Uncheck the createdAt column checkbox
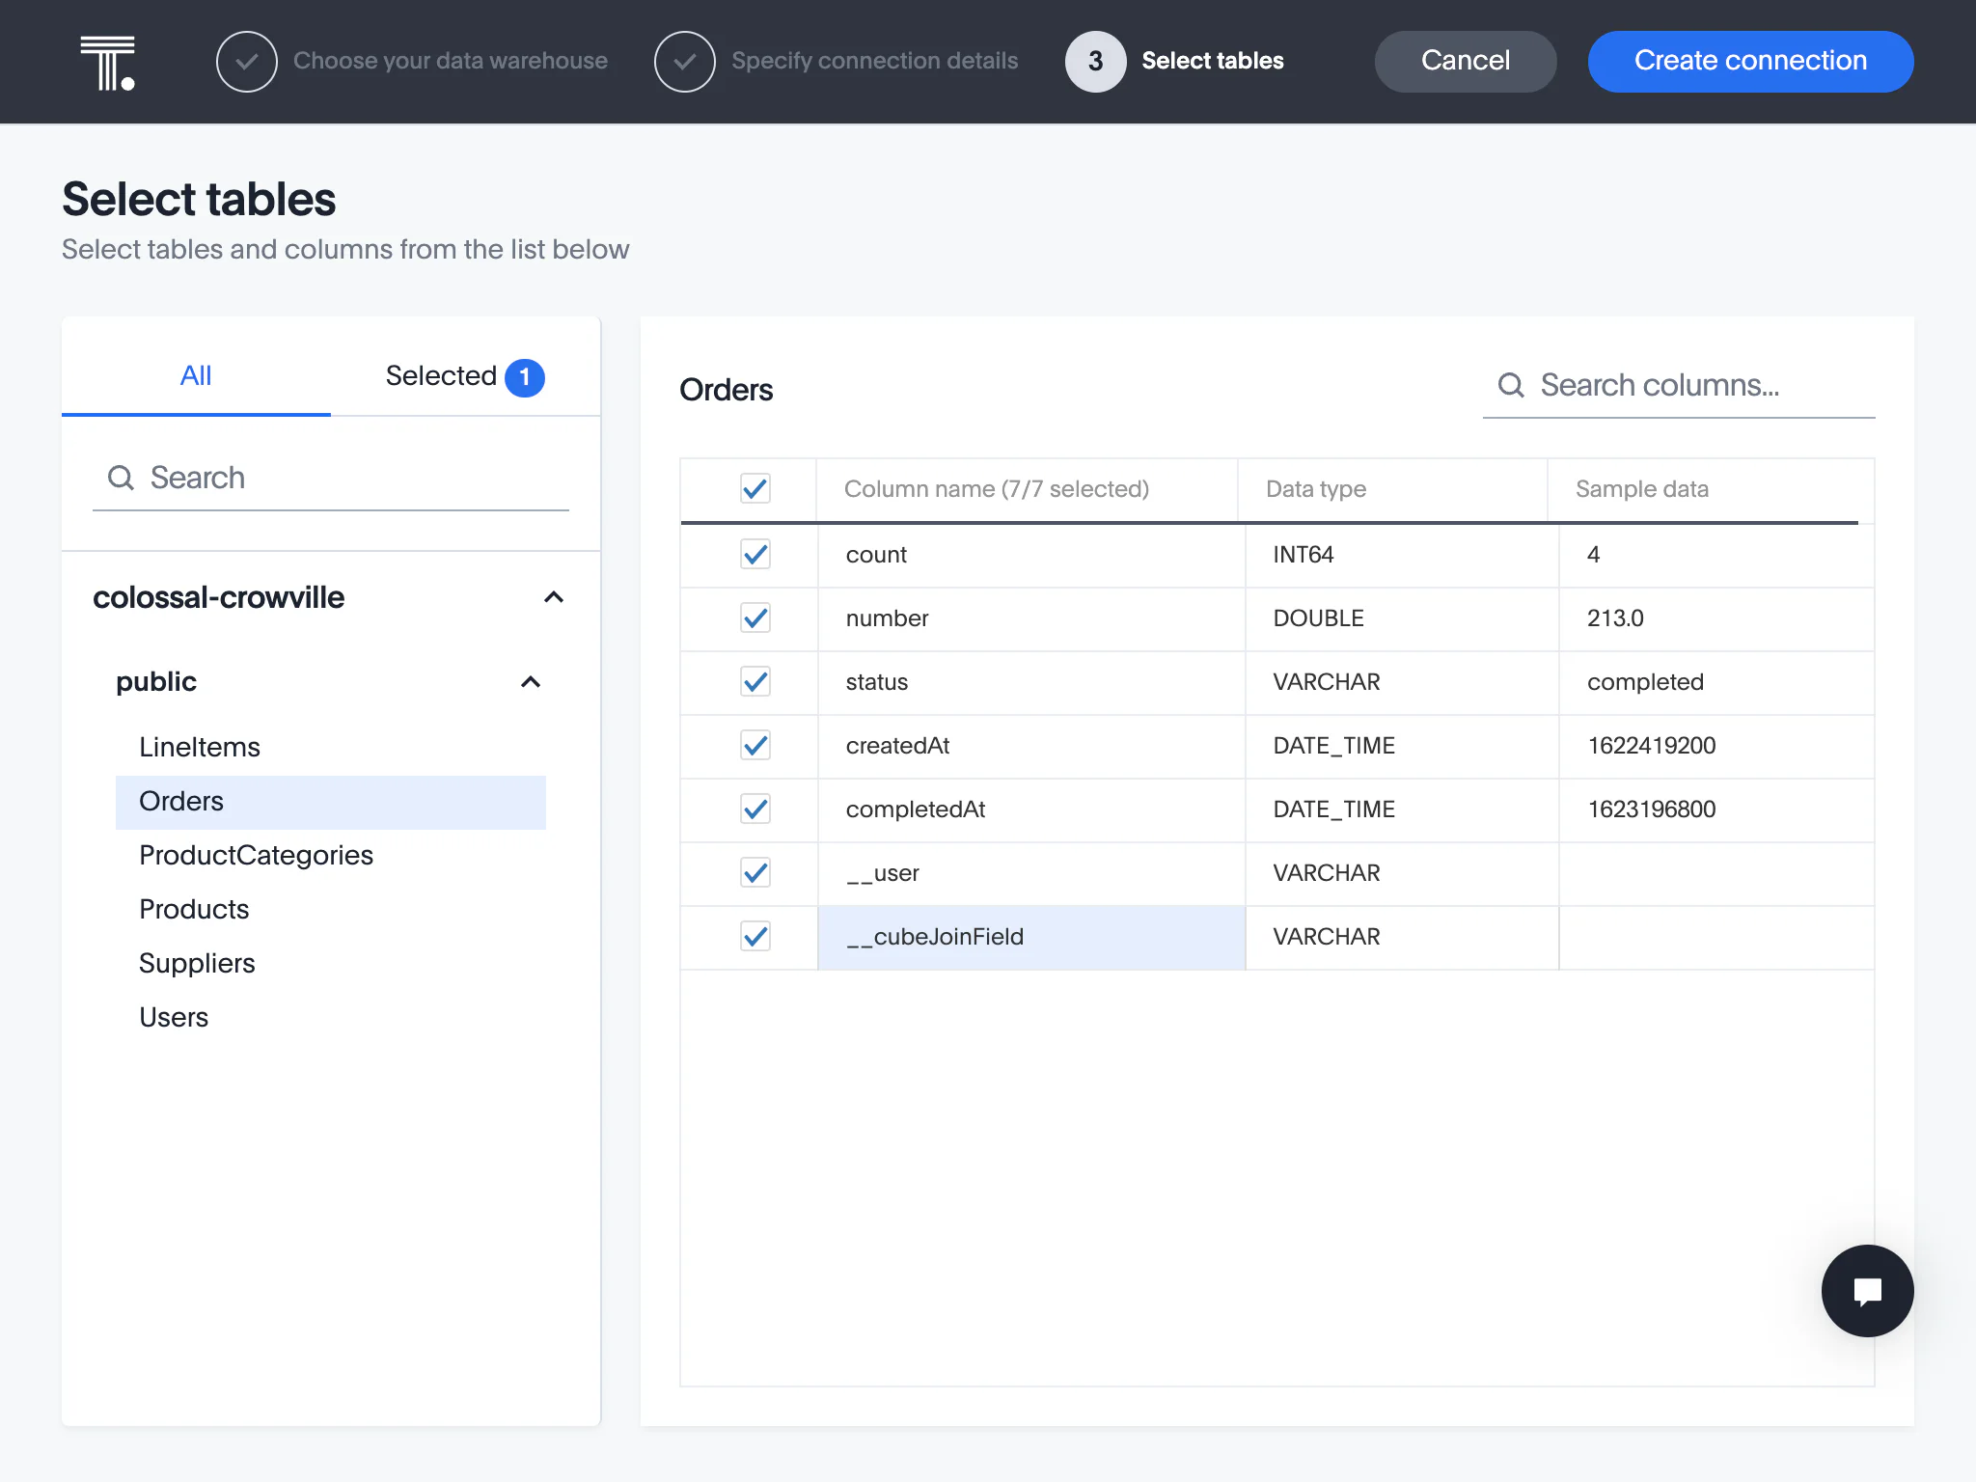Screen dimensions: 1976x1482 point(755,746)
